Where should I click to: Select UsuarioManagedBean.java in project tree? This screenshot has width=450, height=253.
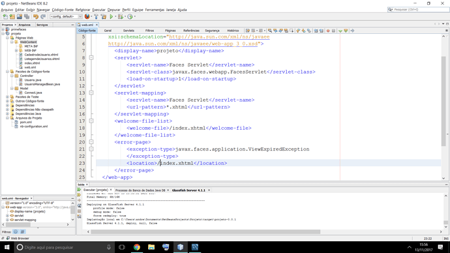[42, 84]
